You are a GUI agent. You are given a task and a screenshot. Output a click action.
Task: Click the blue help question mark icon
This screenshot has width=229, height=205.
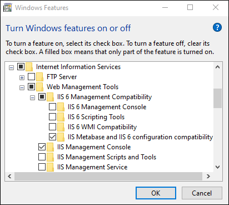pos(217,27)
